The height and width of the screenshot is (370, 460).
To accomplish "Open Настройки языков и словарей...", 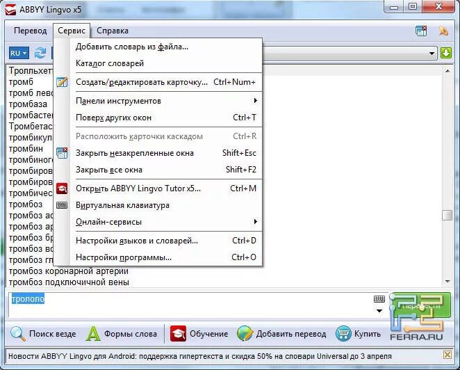I will click(x=166, y=241).
